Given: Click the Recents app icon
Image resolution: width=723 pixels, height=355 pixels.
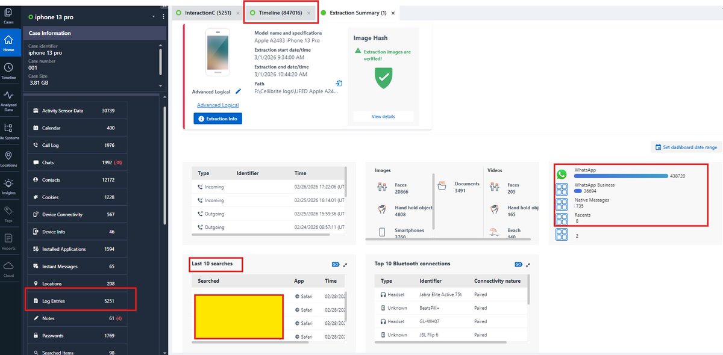Looking at the screenshot, I should [562, 219].
